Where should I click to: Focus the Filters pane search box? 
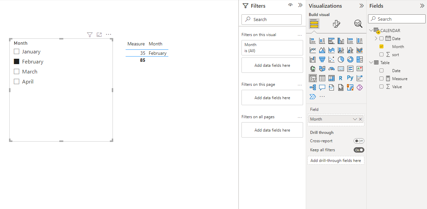(272, 19)
